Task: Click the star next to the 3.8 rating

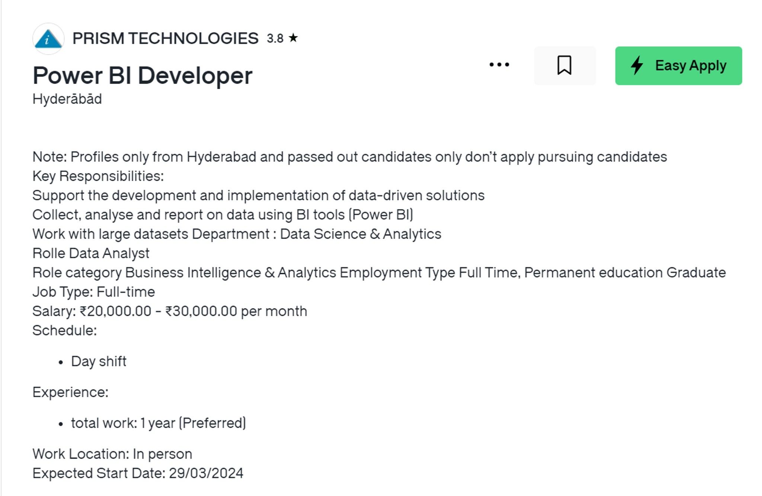Action: click(294, 38)
